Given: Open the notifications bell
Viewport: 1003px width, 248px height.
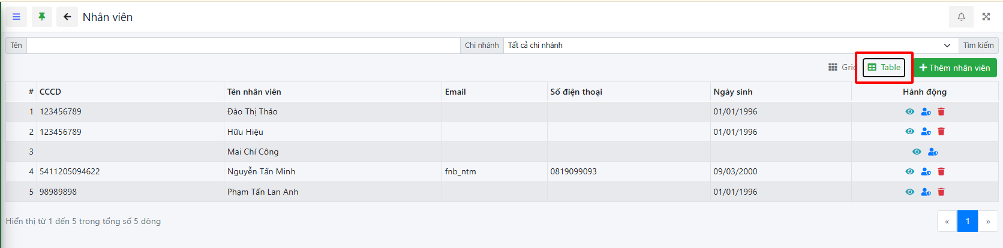Looking at the screenshot, I should pos(961,17).
